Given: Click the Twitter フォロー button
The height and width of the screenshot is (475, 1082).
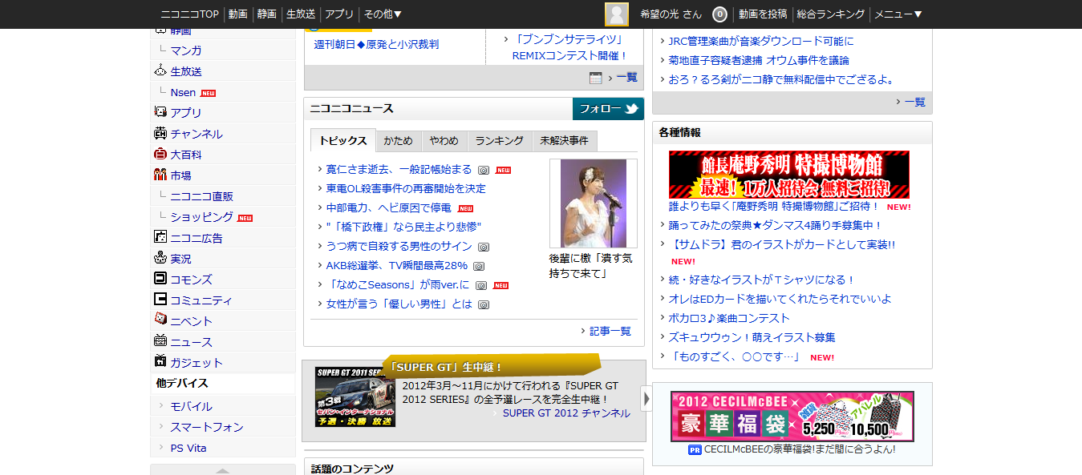Looking at the screenshot, I should (x=608, y=109).
